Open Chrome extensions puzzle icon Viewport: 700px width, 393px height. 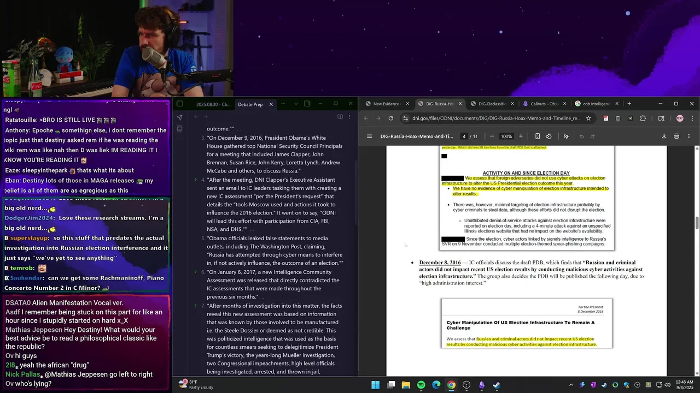tap(643, 118)
